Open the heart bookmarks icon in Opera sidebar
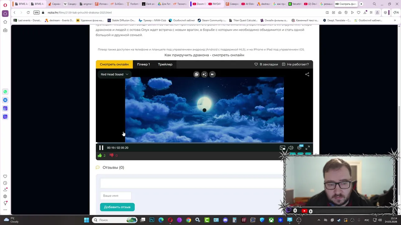 pos(5,176)
